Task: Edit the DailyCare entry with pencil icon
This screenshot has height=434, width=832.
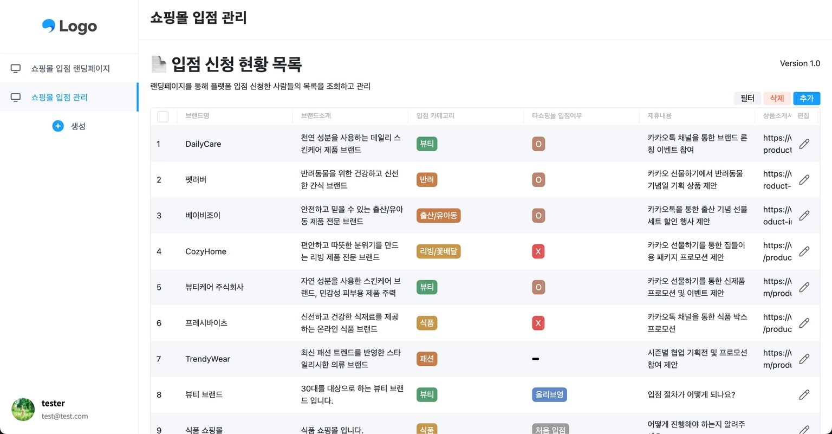Action: coord(804,144)
